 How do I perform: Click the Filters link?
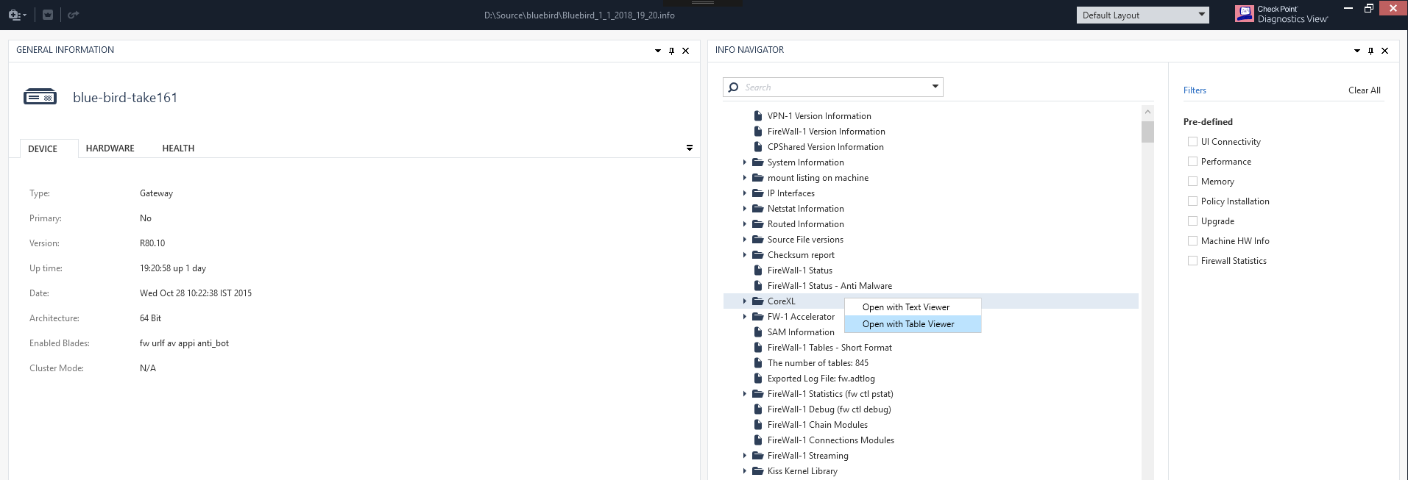(1195, 90)
